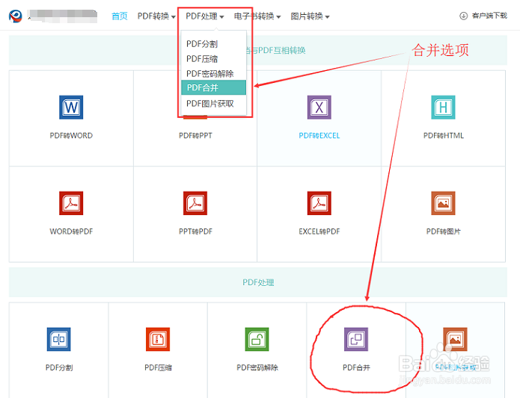Click the PDF转HTML teal H icon
This screenshot has height=398, width=520.
(443, 108)
